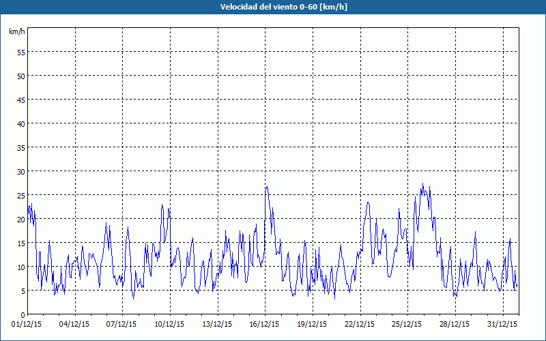Click the y-axis value '0'
The height and width of the screenshot is (341, 546).
23,315
